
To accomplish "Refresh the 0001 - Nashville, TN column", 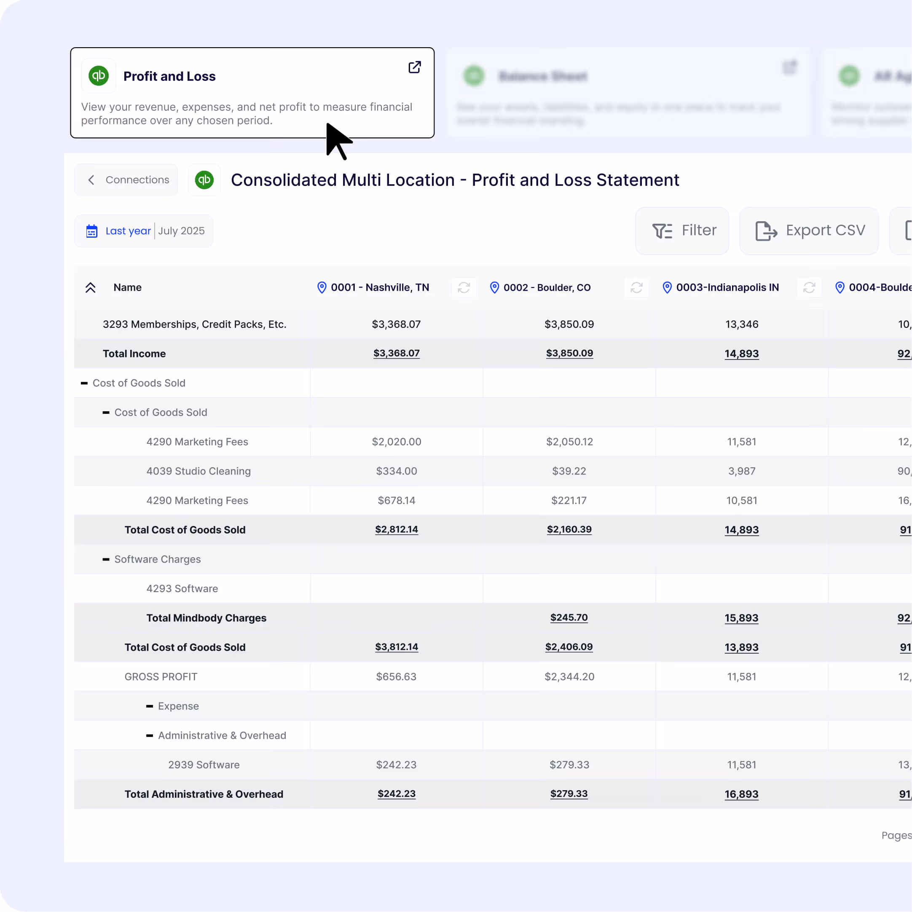I will [464, 287].
